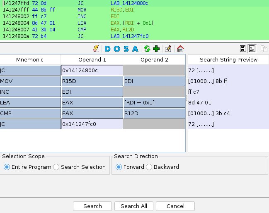Screen dimensions: 269x213
Task: Click the red house home icon
Action: (x=180, y=49)
